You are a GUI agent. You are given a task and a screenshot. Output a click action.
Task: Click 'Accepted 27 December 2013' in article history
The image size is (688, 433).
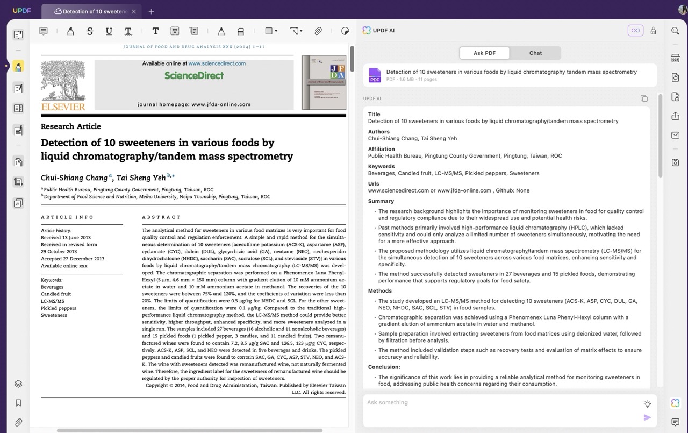pyautogui.click(x=73, y=259)
